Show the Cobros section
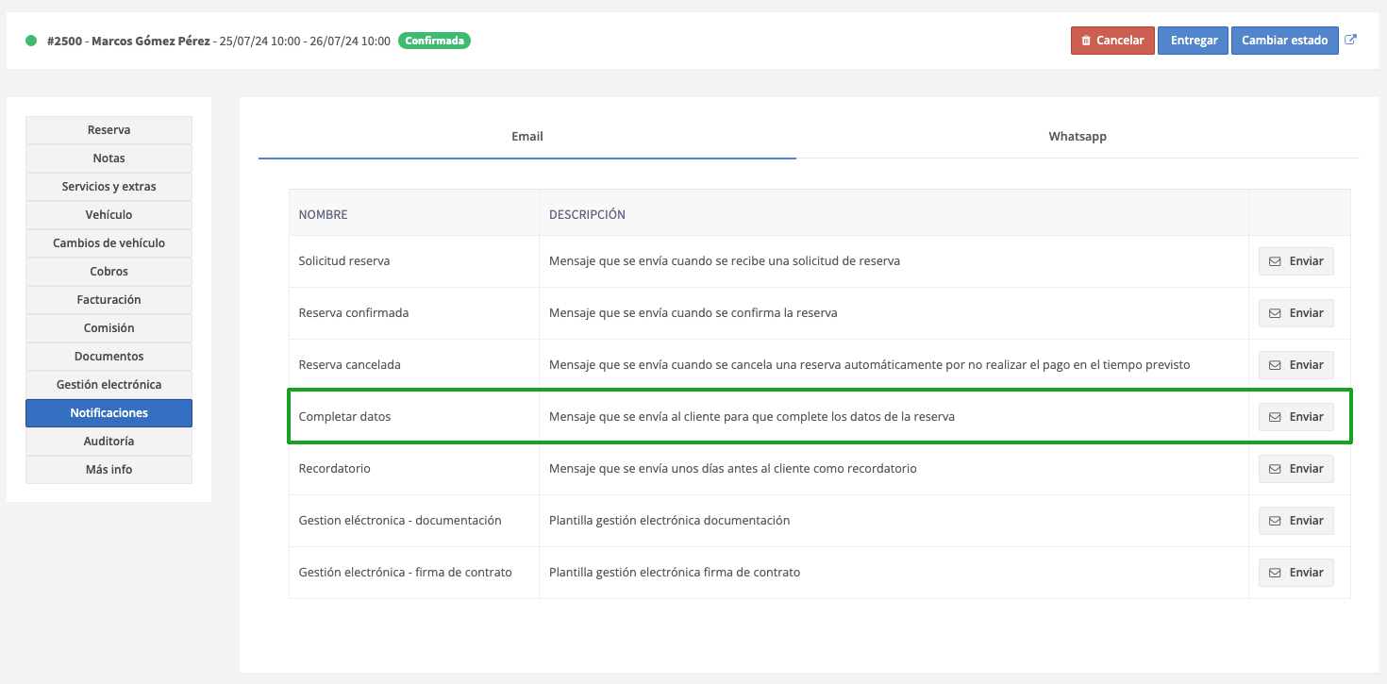Viewport: 1387px width, 684px height. click(109, 272)
